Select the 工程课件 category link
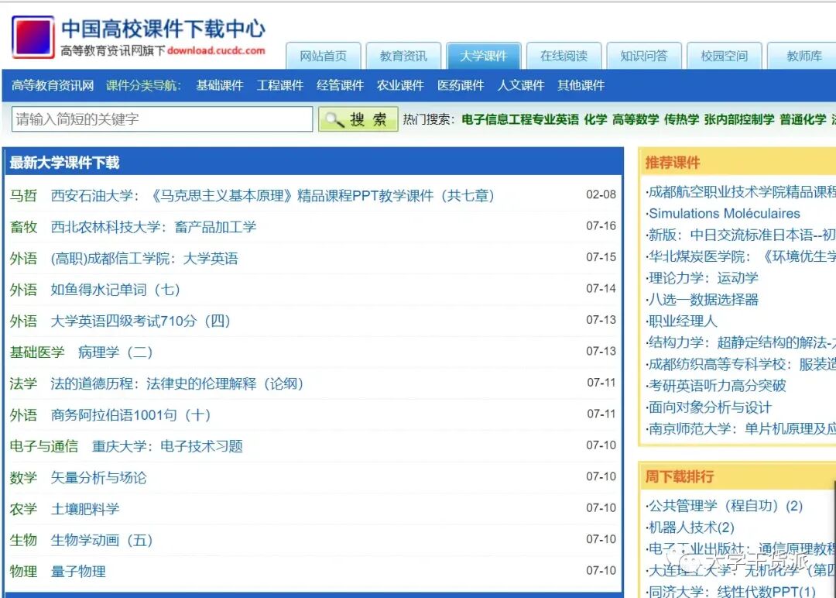 (279, 85)
